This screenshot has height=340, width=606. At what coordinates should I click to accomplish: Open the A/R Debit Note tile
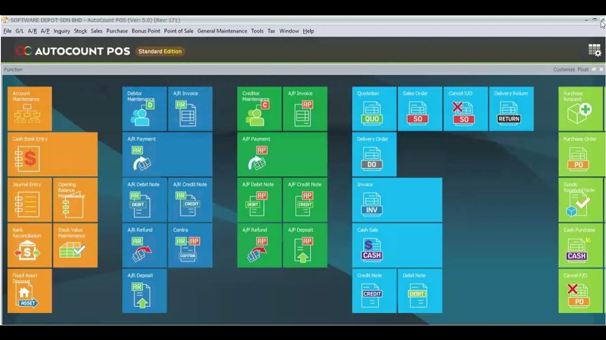pos(144,200)
